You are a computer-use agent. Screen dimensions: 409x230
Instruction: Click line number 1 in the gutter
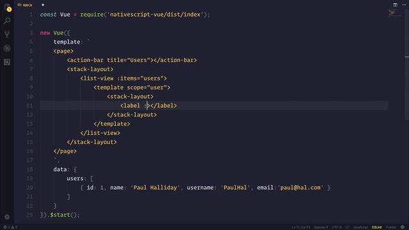coord(31,14)
